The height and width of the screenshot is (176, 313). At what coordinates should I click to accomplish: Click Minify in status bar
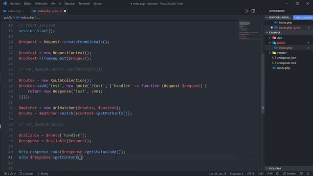43,174
